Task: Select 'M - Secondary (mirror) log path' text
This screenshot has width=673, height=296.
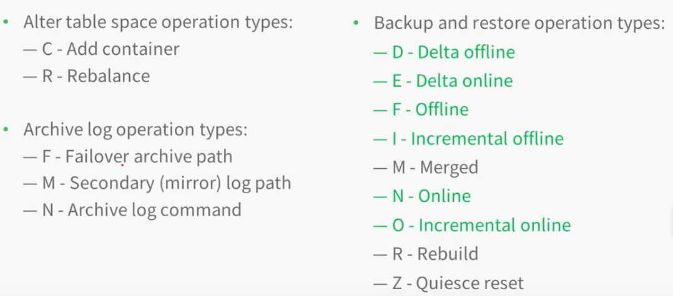Action: [x=157, y=183]
